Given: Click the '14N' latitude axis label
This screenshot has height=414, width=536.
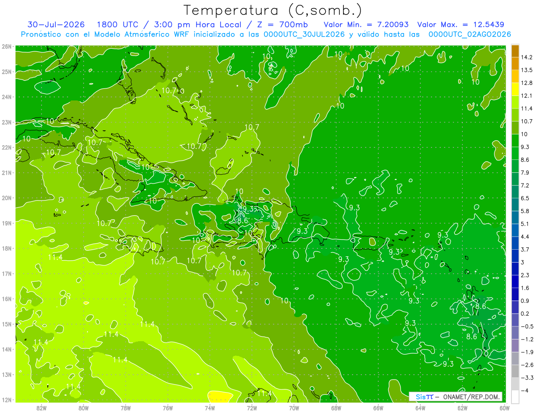Looking at the screenshot, I should pyautogui.click(x=7, y=349).
